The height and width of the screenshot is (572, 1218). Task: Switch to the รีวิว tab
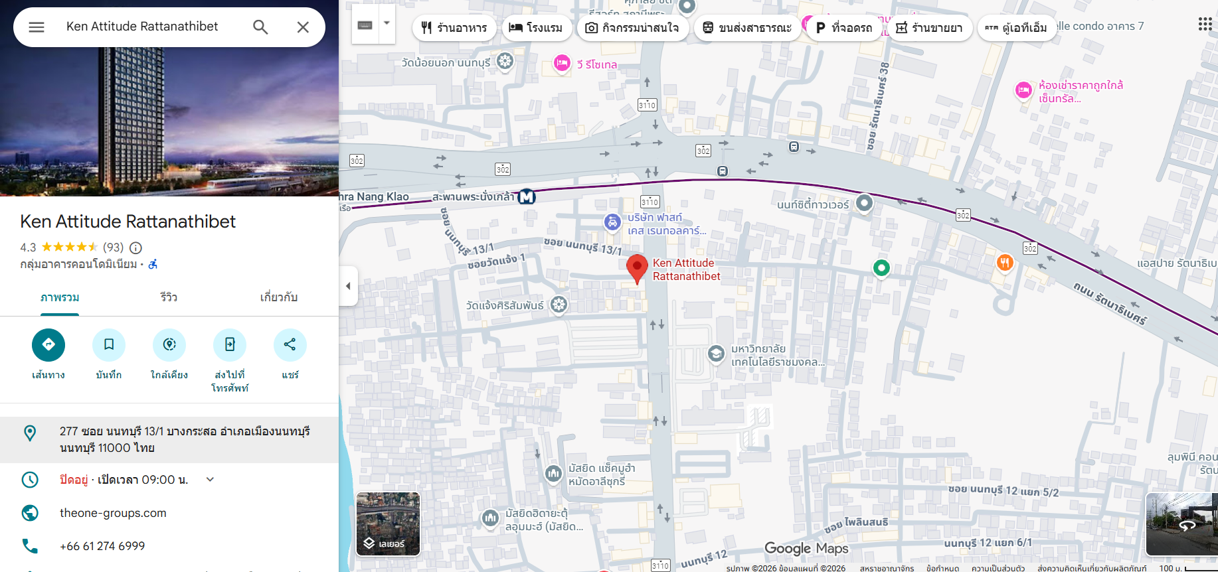169,297
